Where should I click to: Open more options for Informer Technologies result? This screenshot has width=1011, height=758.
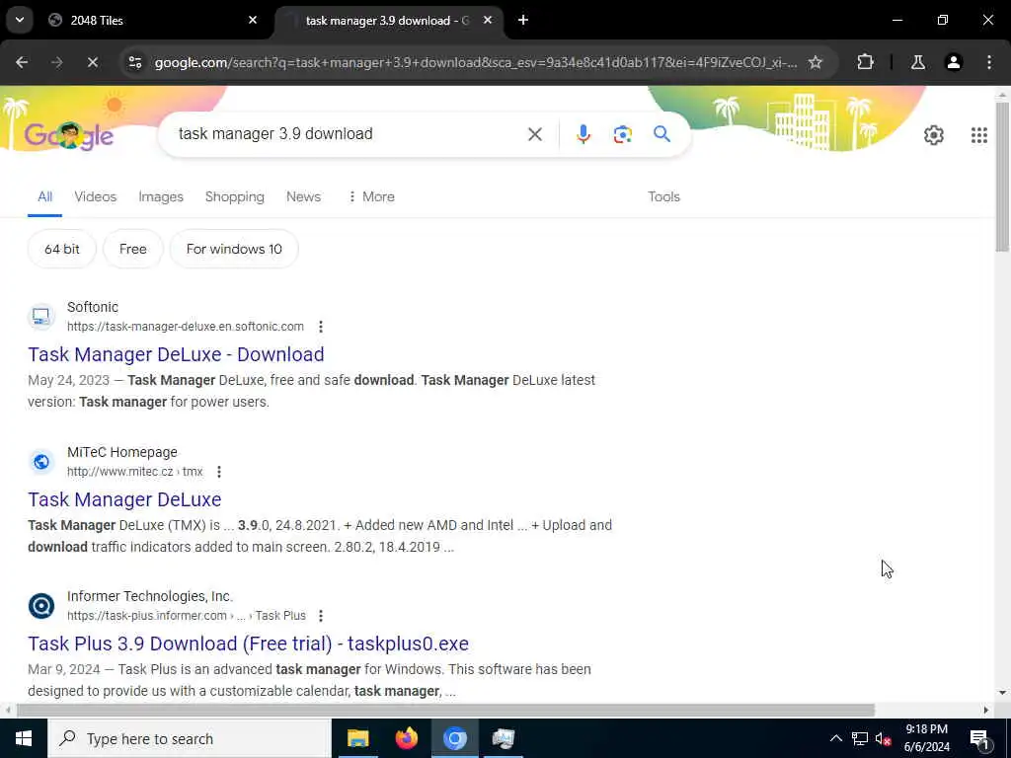pos(321,616)
